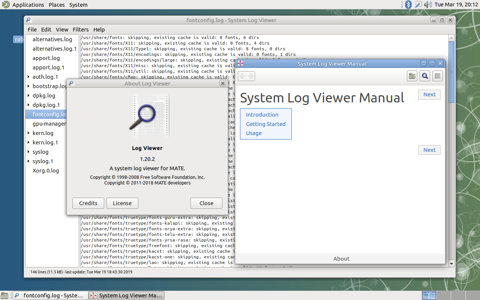Click the back arrow in the Manual toolbar
Image resolution: width=480 pixels, height=300 pixels.
click(242, 76)
